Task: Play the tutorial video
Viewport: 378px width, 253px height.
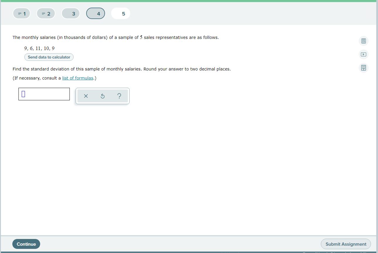Action: tap(363, 54)
